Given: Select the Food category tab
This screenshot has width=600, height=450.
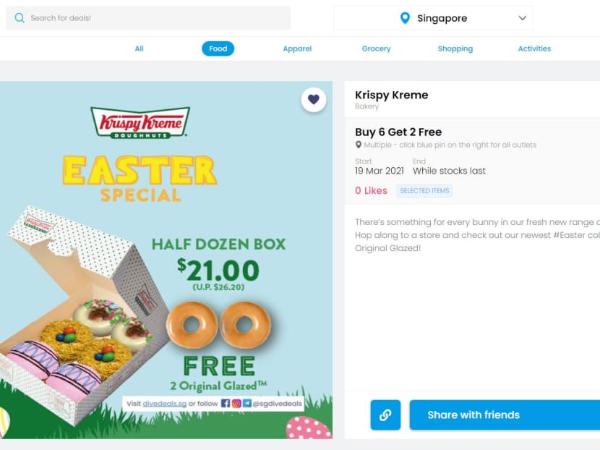Looking at the screenshot, I should 218,48.
